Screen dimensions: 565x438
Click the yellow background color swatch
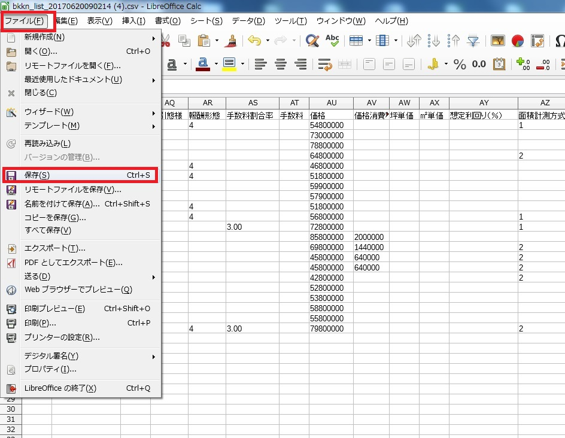[229, 64]
